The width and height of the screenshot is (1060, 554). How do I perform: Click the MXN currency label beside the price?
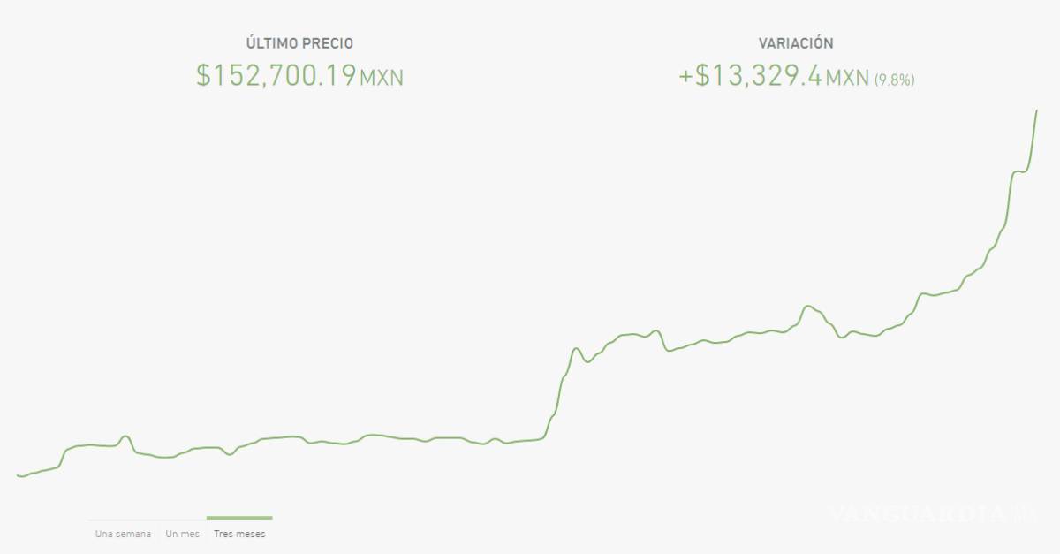coord(383,79)
